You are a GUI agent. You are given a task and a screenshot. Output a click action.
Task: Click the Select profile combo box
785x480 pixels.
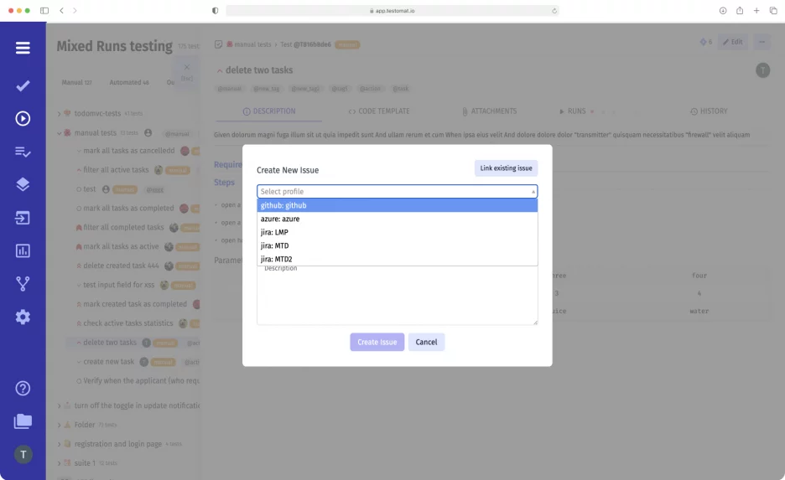coord(397,192)
